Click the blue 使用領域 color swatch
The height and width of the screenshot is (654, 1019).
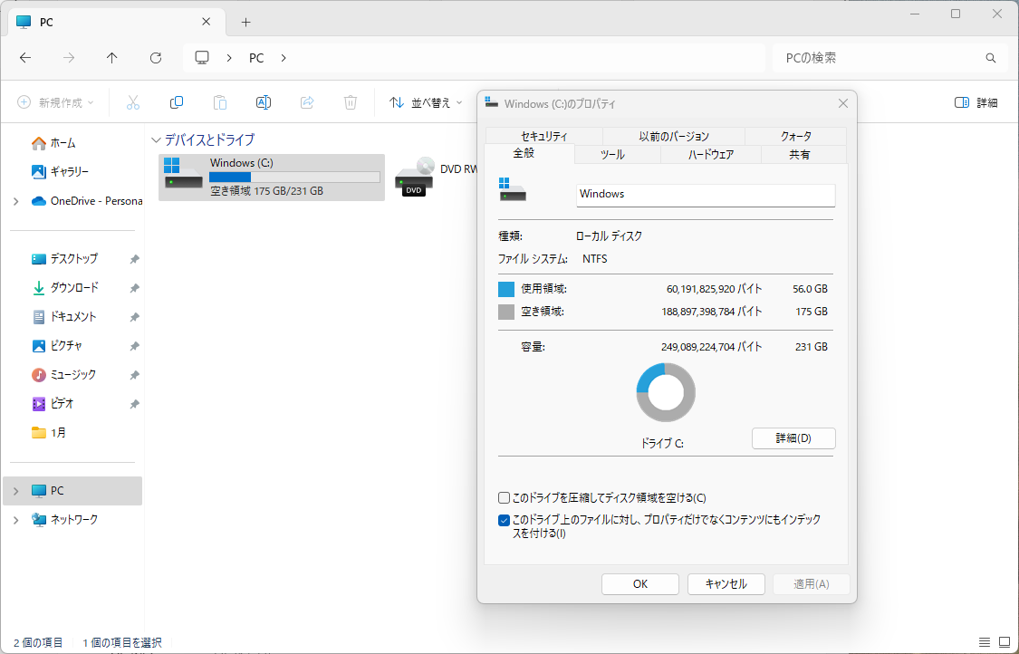tap(506, 289)
